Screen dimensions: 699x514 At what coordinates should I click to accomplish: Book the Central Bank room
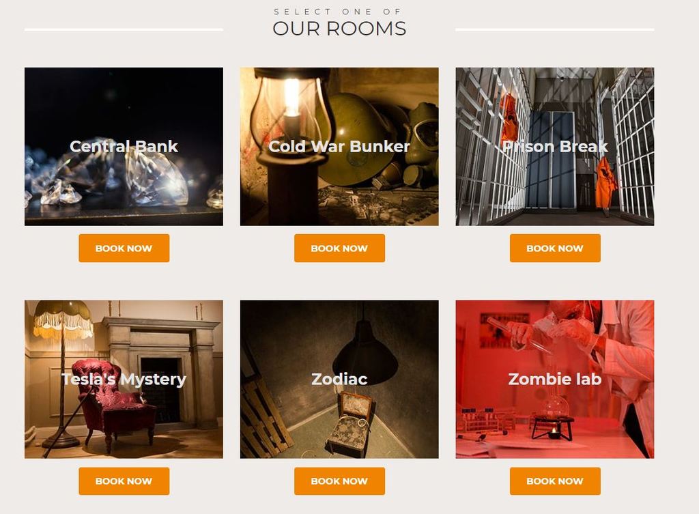[124, 248]
